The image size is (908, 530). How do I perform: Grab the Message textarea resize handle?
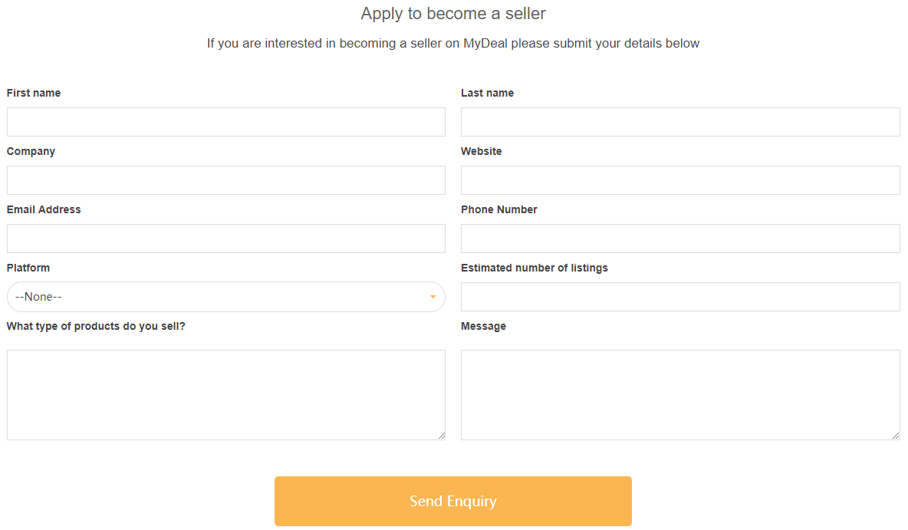coord(896,436)
